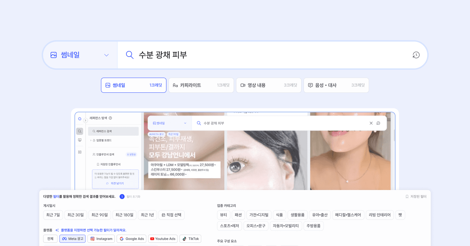Image resolution: width=470 pixels, height=246 pixels.
Task: Click the 최근 90일 tag on the ad
Action: pos(174,134)
